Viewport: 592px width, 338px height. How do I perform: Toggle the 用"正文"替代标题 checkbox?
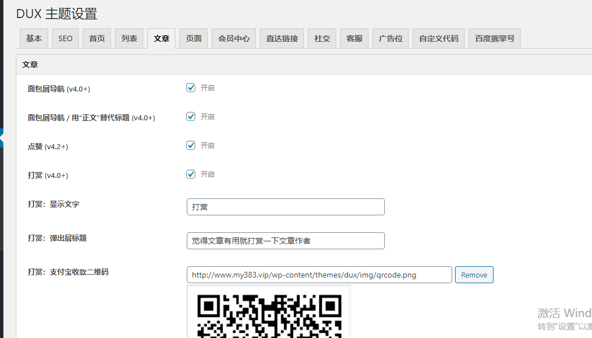tap(191, 116)
